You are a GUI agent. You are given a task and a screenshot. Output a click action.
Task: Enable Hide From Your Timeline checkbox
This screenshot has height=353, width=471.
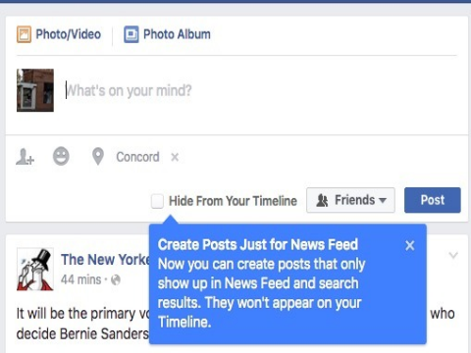157,201
